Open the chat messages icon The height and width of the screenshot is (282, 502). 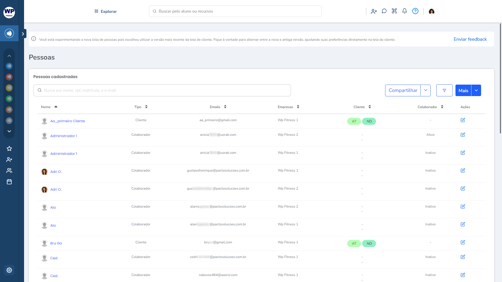(x=384, y=11)
